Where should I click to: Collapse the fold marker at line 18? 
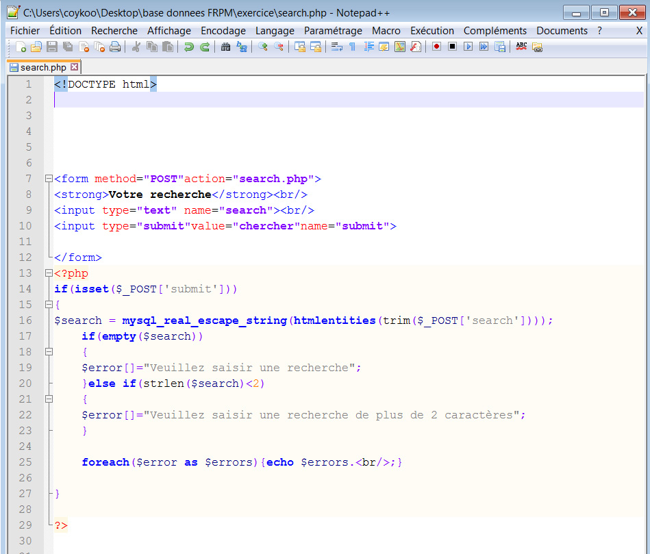pos(48,352)
